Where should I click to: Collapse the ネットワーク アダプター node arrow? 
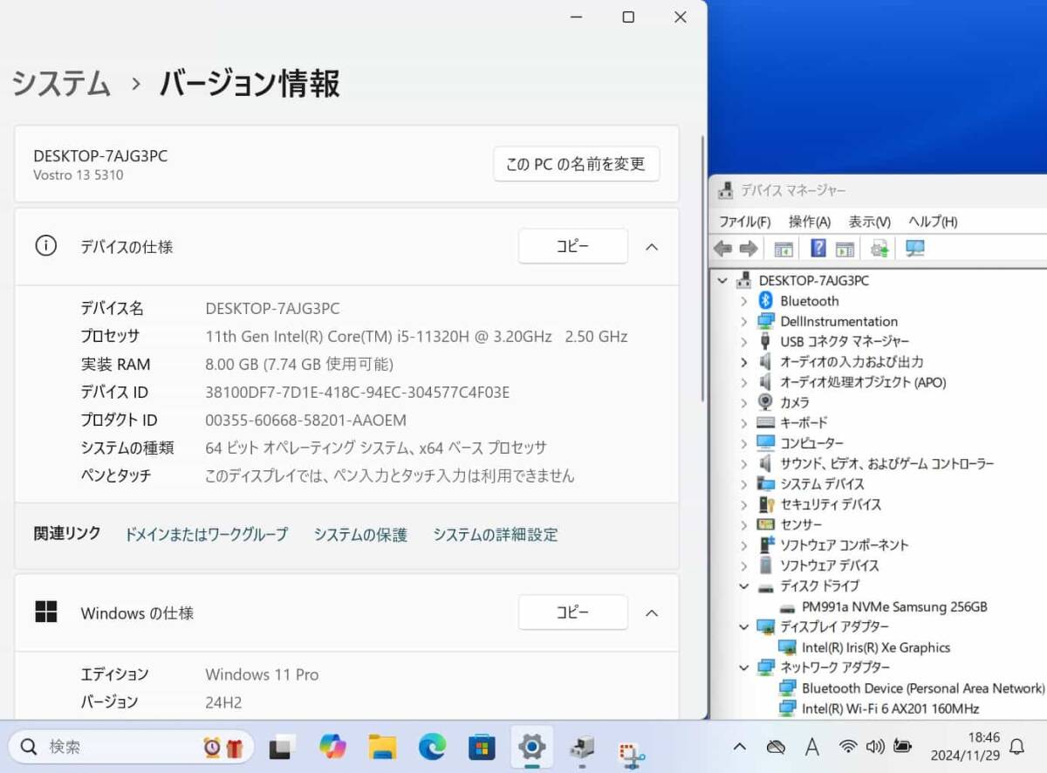[743, 667]
